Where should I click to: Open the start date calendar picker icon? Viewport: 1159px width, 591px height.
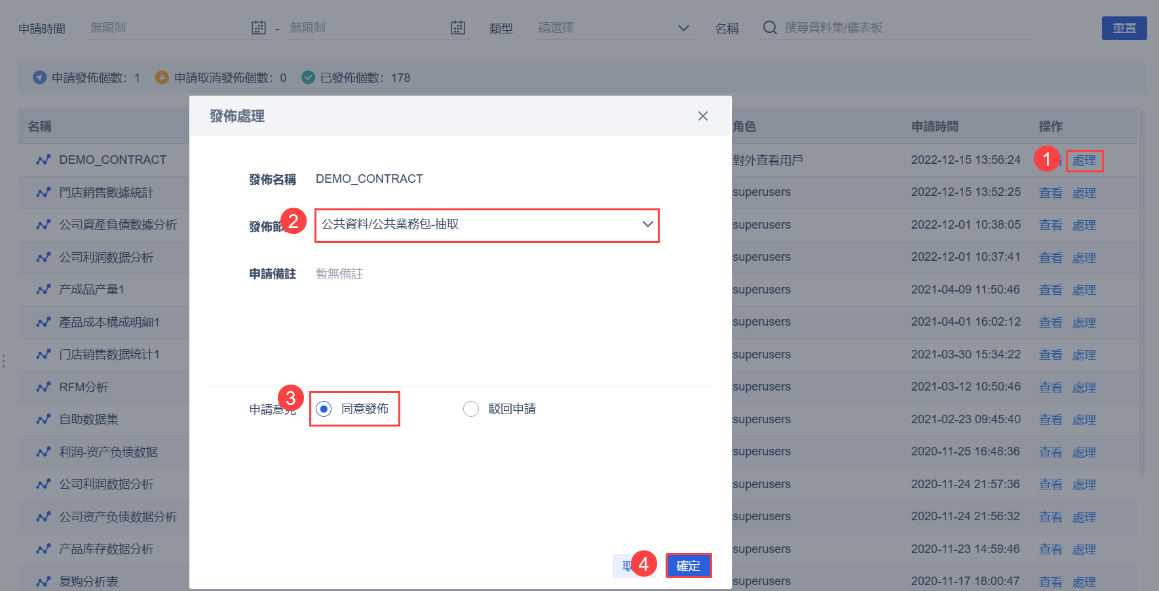[x=259, y=28]
